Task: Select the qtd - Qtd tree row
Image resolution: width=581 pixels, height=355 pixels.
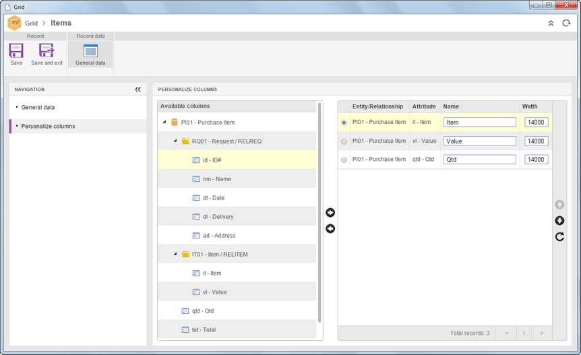Action: pos(237,311)
